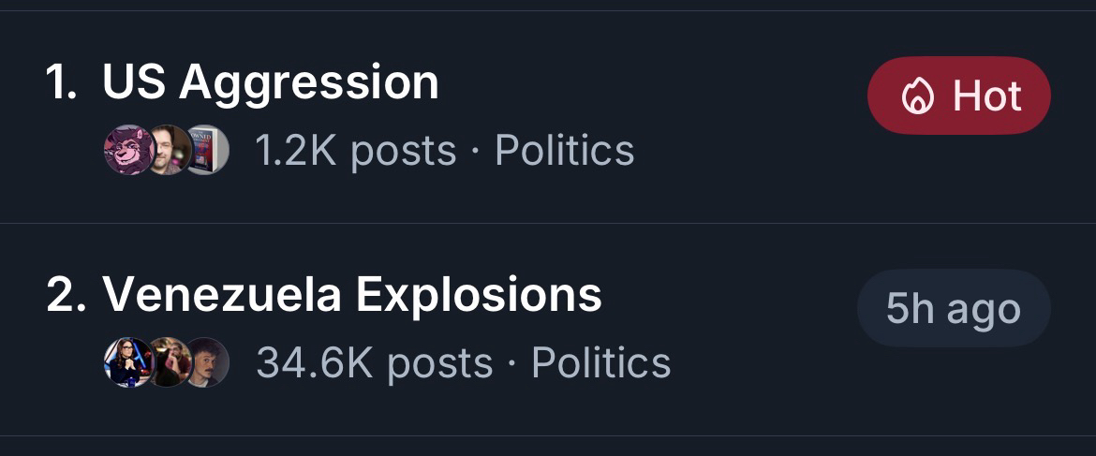
Task: Click the middle avatar under Venezuela Explosions
Action: [169, 362]
